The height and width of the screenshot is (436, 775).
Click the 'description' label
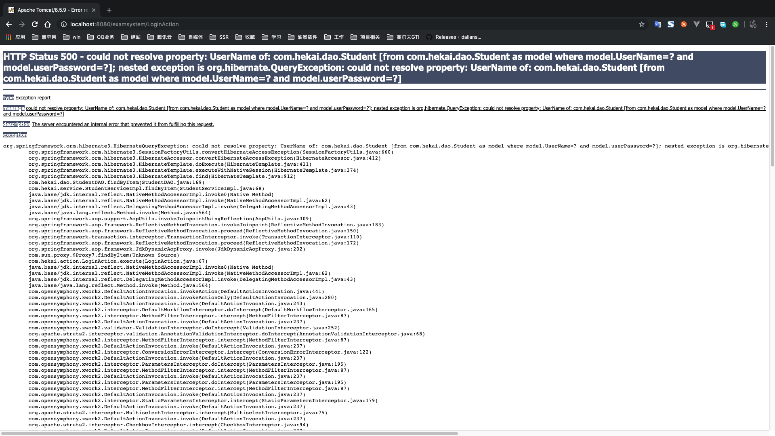tap(17, 124)
